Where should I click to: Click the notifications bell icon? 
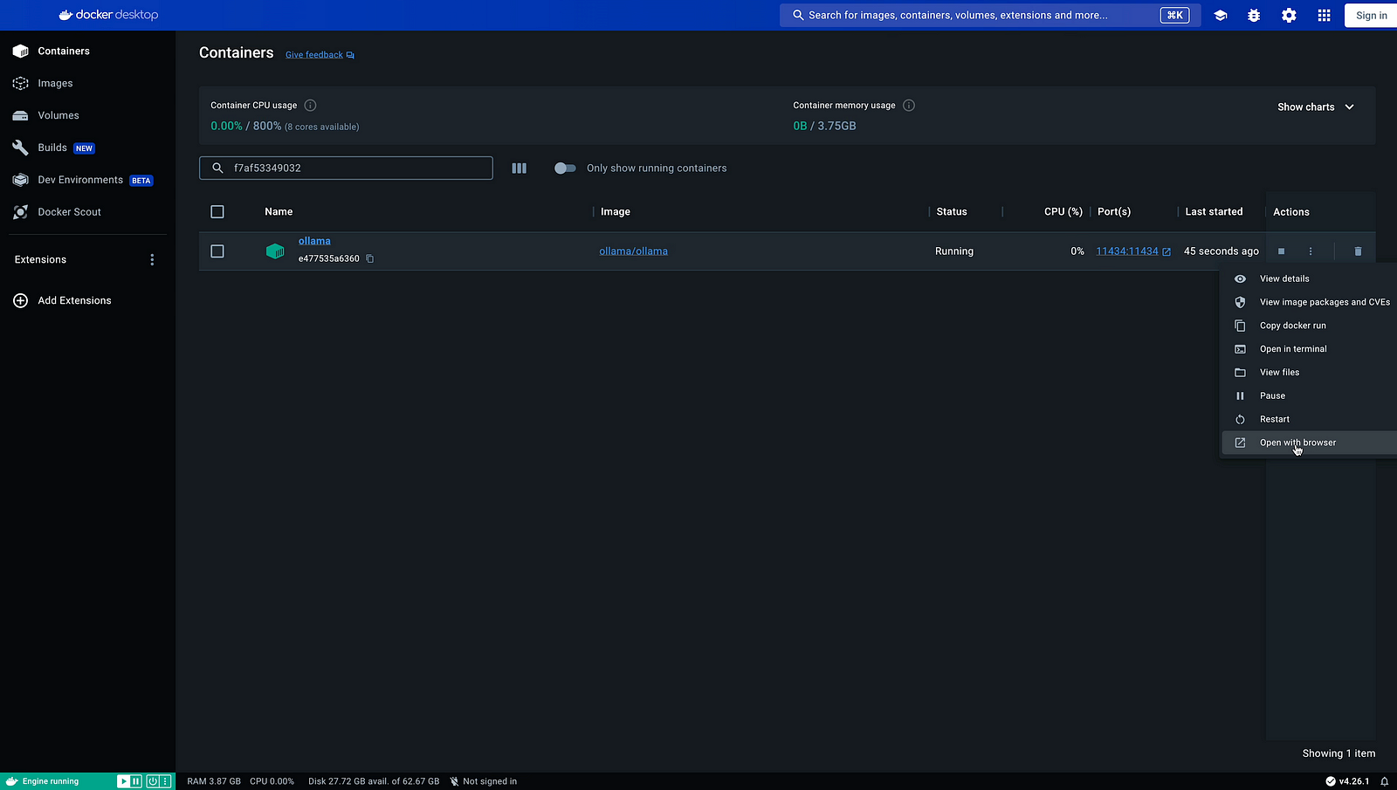pyautogui.click(x=1384, y=781)
